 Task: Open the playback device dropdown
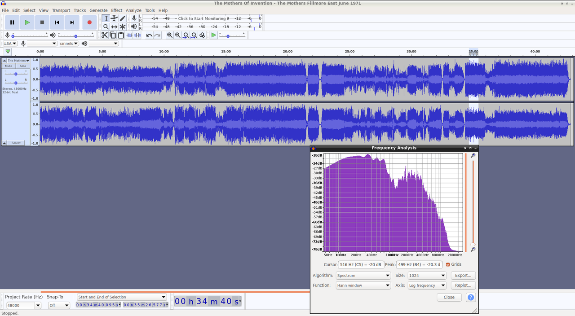point(104,44)
